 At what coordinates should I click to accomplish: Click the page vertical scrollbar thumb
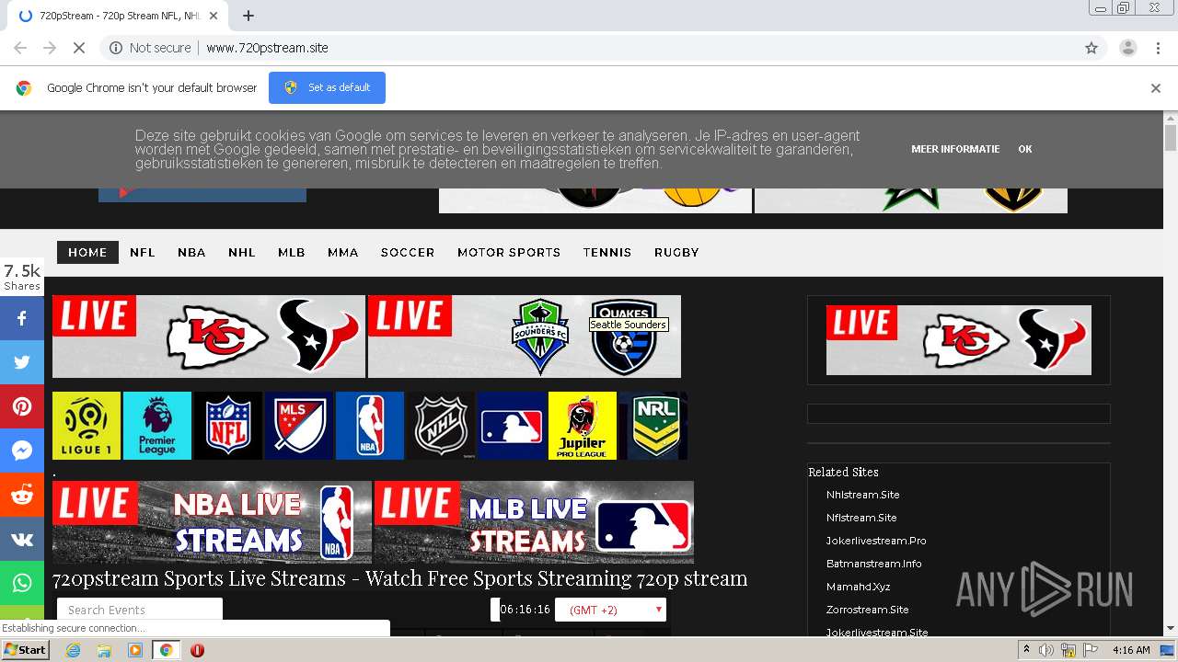(x=1171, y=138)
